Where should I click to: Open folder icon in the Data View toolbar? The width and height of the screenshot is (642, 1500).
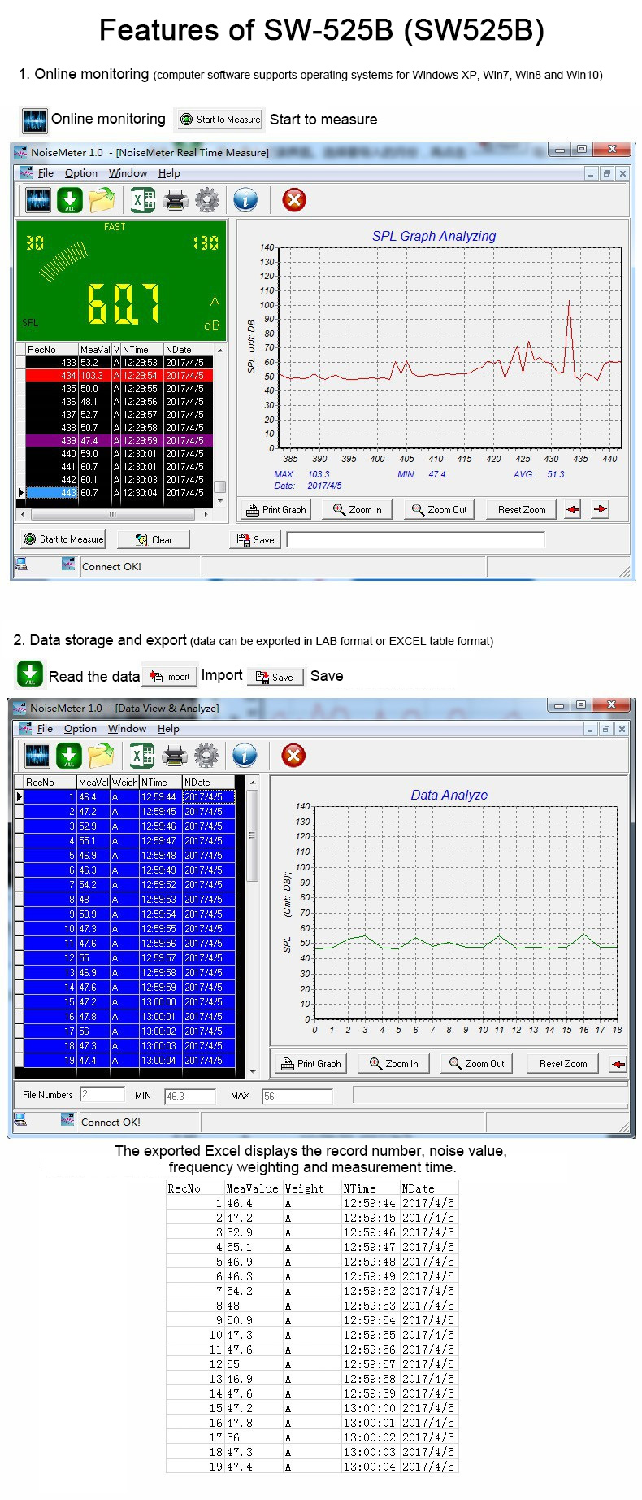101,756
